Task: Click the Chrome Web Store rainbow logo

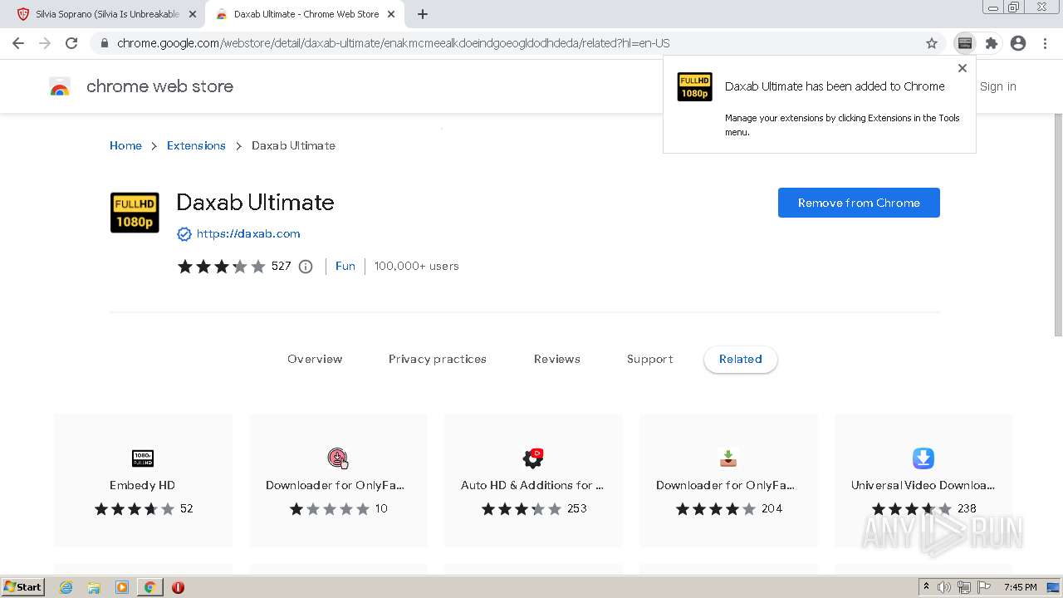Action: (60, 86)
